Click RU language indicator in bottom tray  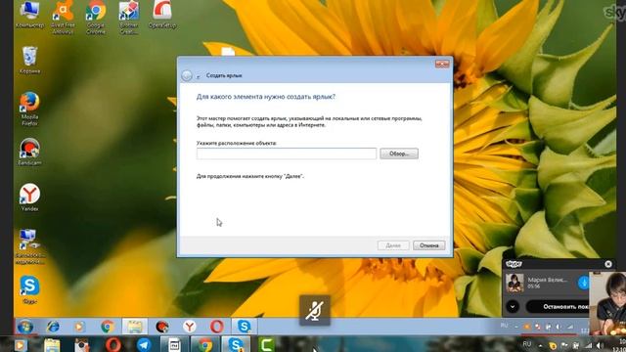[527, 344]
